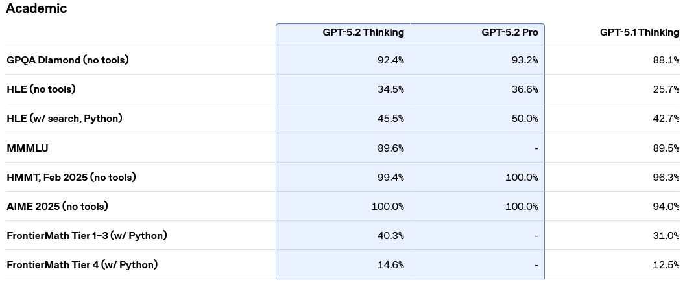Click the 50.0% HLE search score

click(x=524, y=119)
